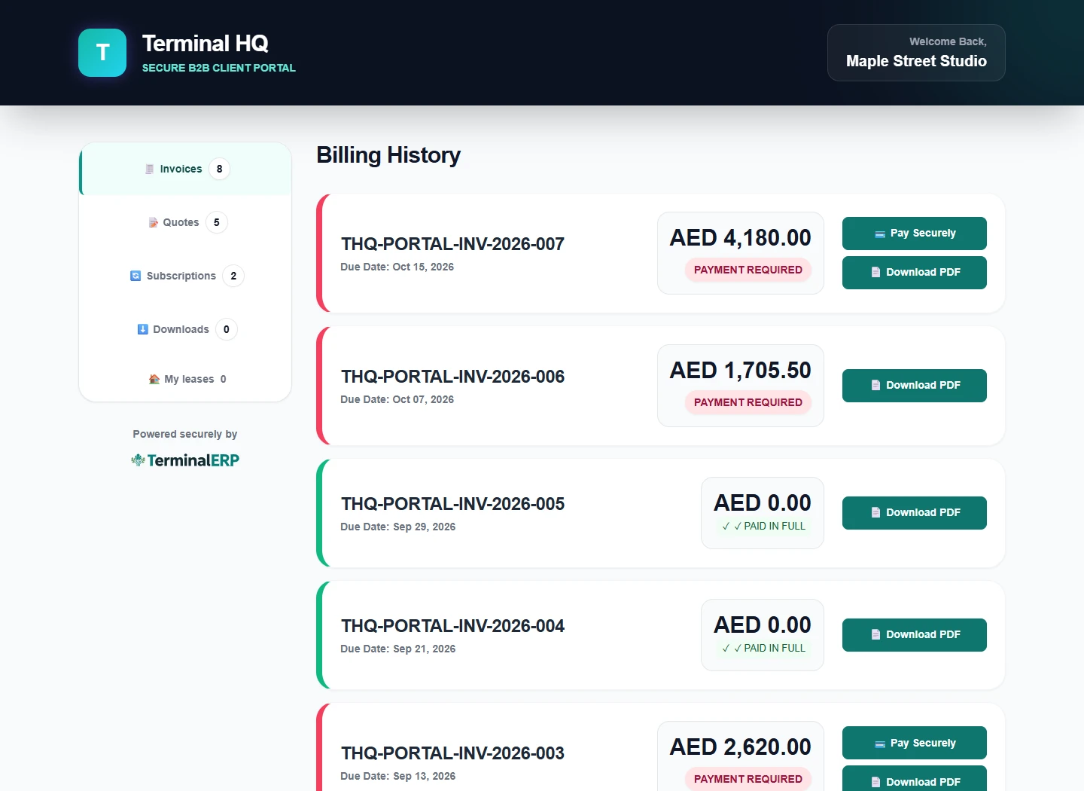Open the Invoices tab

pyautogui.click(x=185, y=169)
